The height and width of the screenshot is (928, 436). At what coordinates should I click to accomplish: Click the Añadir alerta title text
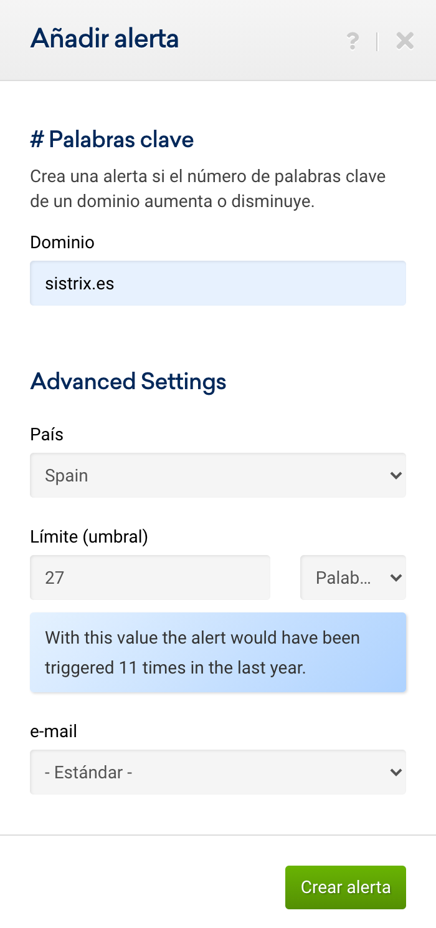tap(105, 39)
